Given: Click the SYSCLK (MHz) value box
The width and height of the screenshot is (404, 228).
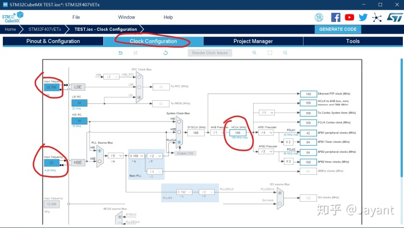Looking at the screenshot, I should pyautogui.click(x=196, y=133).
